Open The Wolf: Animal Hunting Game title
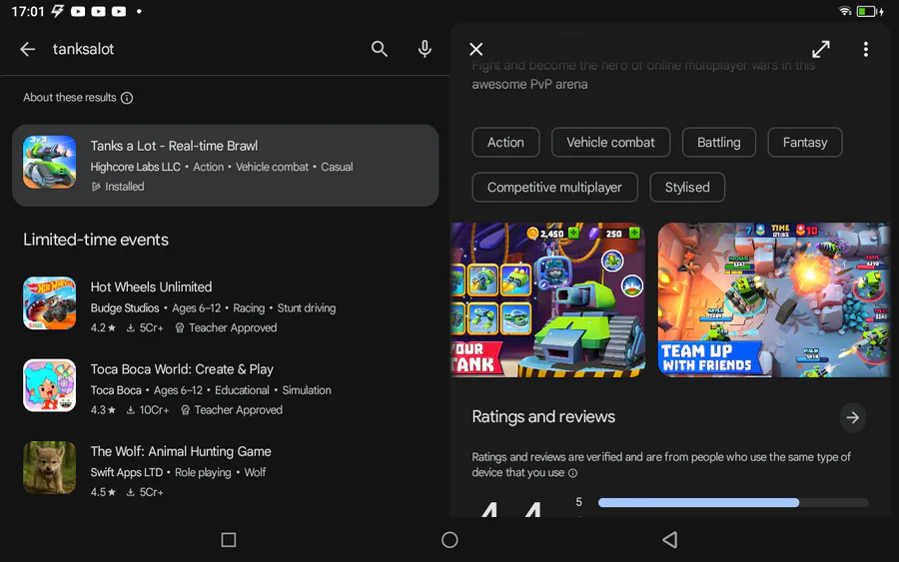This screenshot has width=899, height=562. (181, 451)
